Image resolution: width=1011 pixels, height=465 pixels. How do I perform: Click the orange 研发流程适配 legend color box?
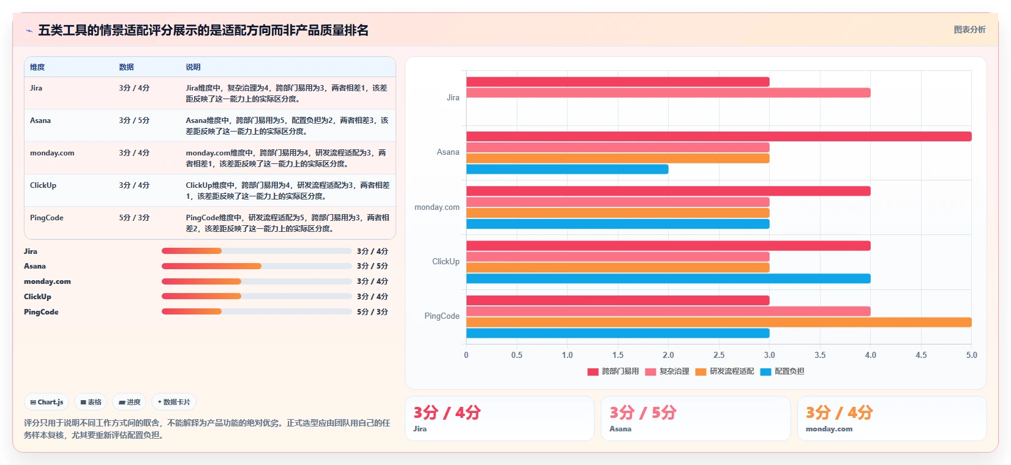[x=701, y=371]
